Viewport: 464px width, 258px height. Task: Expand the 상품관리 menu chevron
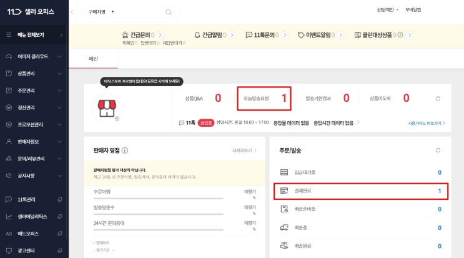tap(59, 73)
